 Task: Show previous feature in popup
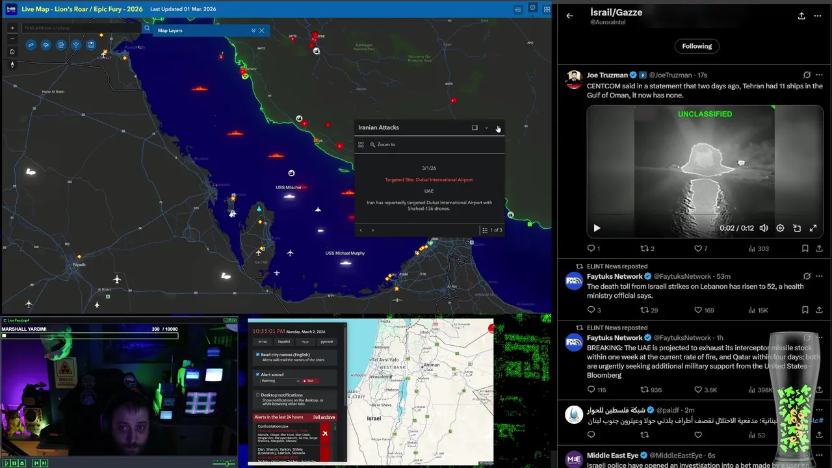tap(361, 230)
